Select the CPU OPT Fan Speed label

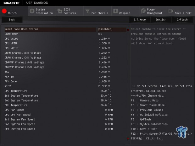[17, 115]
